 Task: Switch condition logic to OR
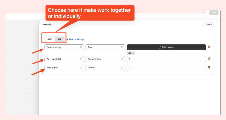(60, 39)
